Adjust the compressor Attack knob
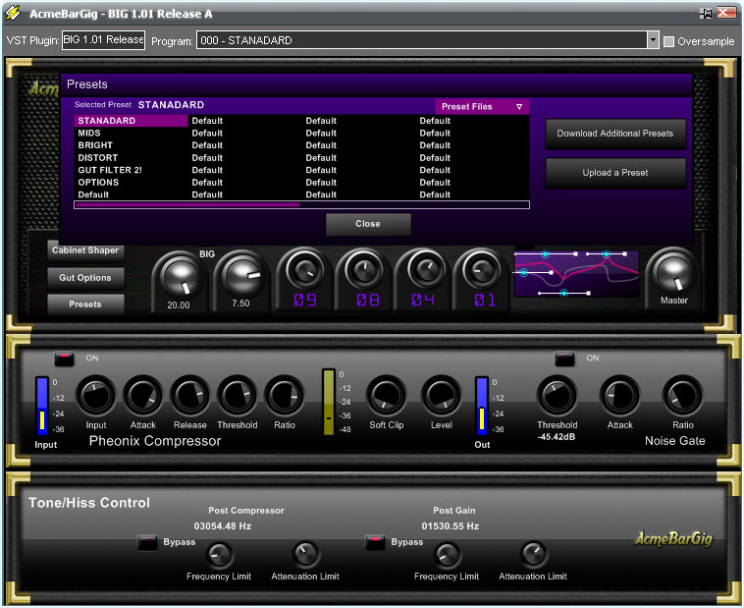Viewport: 744px width, 608px height. (x=143, y=396)
